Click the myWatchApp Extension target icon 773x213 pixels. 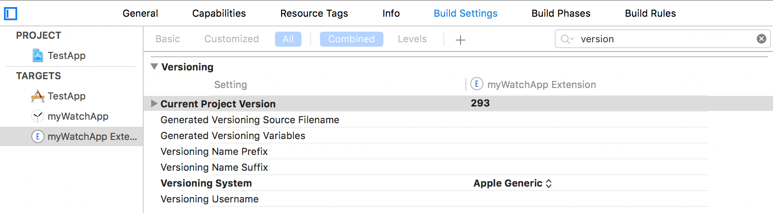38,136
